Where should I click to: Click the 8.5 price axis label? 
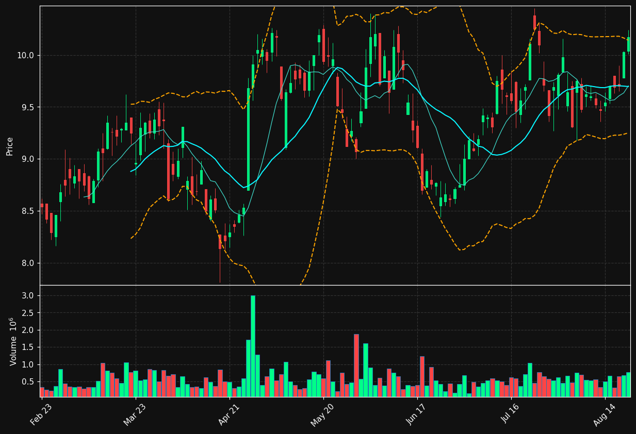[28, 211]
